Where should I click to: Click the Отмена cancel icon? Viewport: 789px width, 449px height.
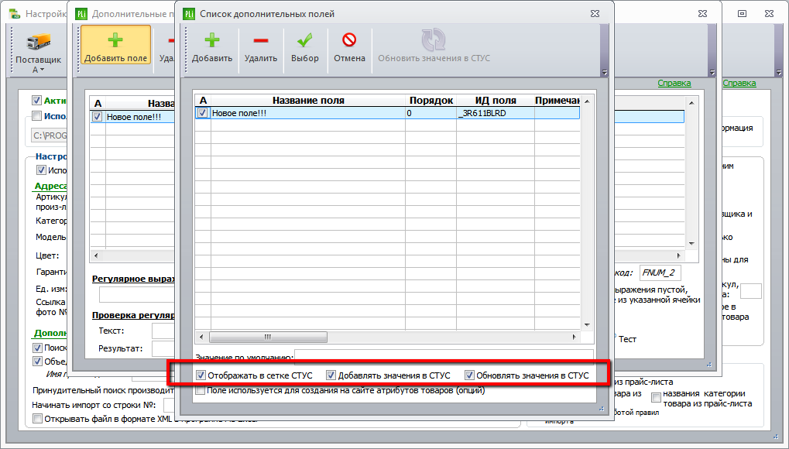pyautogui.click(x=349, y=40)
